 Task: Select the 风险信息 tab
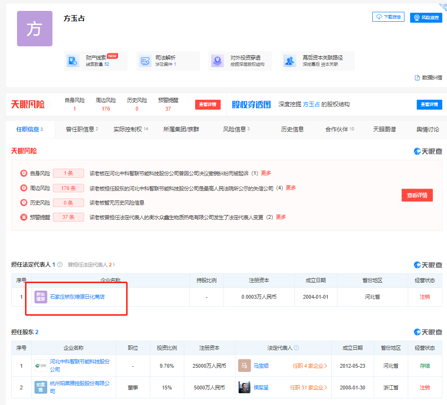tap(236, 129)
